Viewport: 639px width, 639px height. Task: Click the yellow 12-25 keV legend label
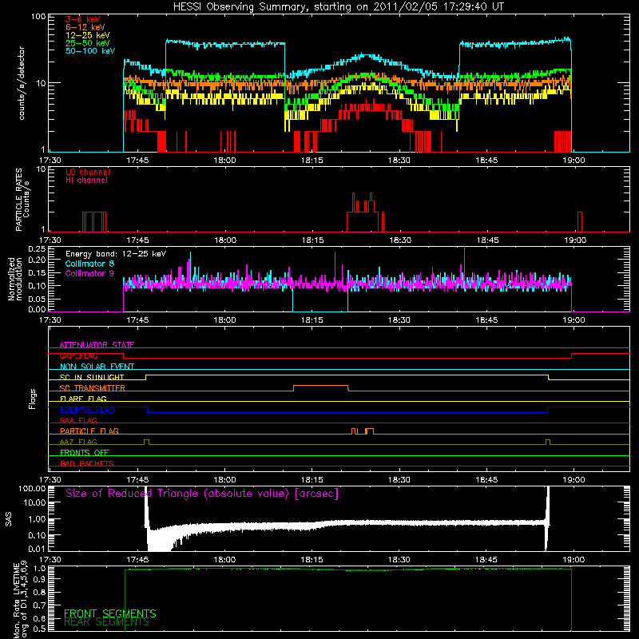[x=88, y=35]
